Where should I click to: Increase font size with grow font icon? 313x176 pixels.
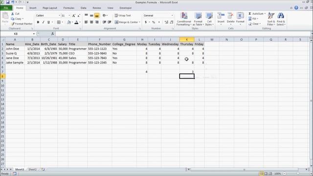click(x=74, y=16)
